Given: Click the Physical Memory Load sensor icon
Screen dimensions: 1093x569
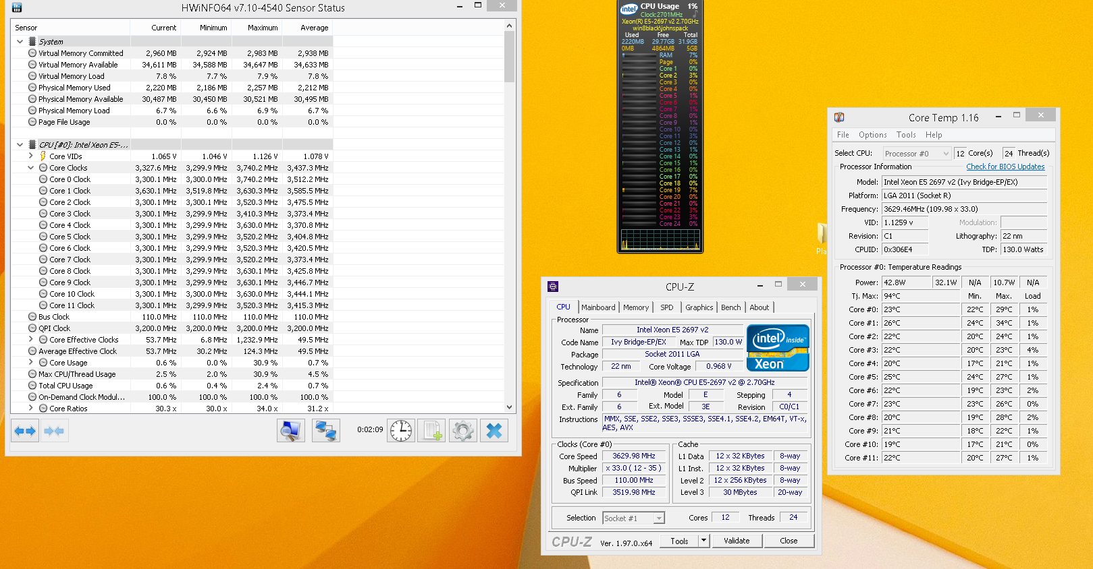Looking at the screenshot, I should tap(32, 111).
